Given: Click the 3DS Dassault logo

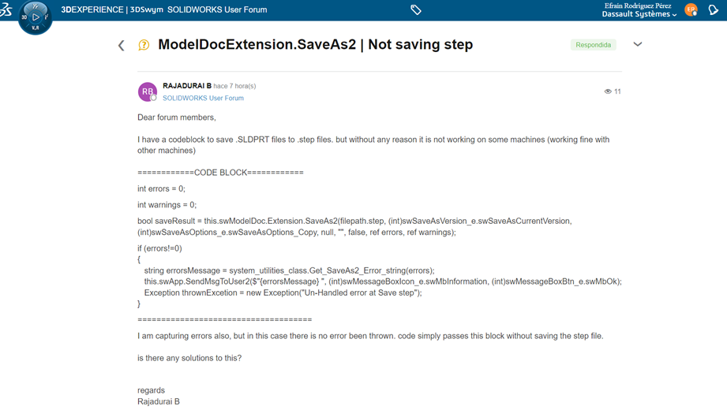Looking at the screenshot, I should (x=6, y=9).
